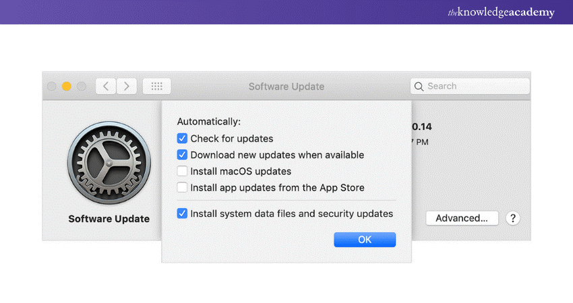
Task: Focus the Search text field
Action: pyautogui.click(x=475, y=86)
